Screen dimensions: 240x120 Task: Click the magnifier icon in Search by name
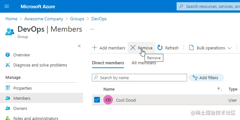pyautogui.click(x=96, y=78)
